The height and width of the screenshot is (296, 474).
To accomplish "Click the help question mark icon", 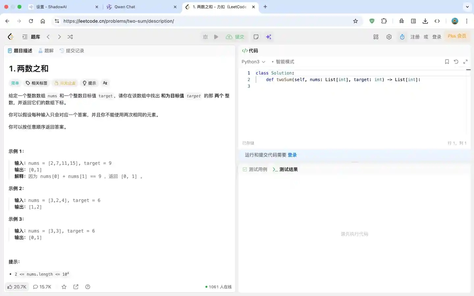I will click(x=88, y=287).
